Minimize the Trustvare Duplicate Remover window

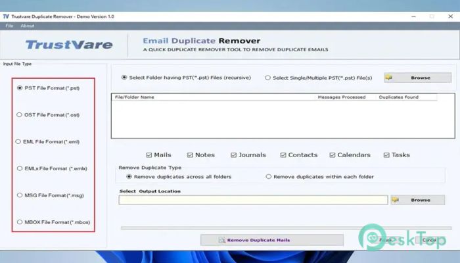(413, 16)
